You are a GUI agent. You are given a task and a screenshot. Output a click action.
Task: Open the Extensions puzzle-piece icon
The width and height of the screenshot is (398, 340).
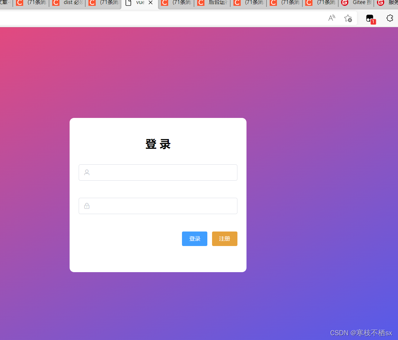click(x=390, y=18)
